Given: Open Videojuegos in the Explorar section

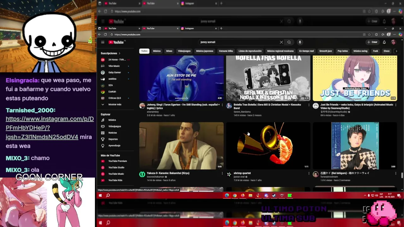Looking at the screenshot, I should [x=115, y=126].
